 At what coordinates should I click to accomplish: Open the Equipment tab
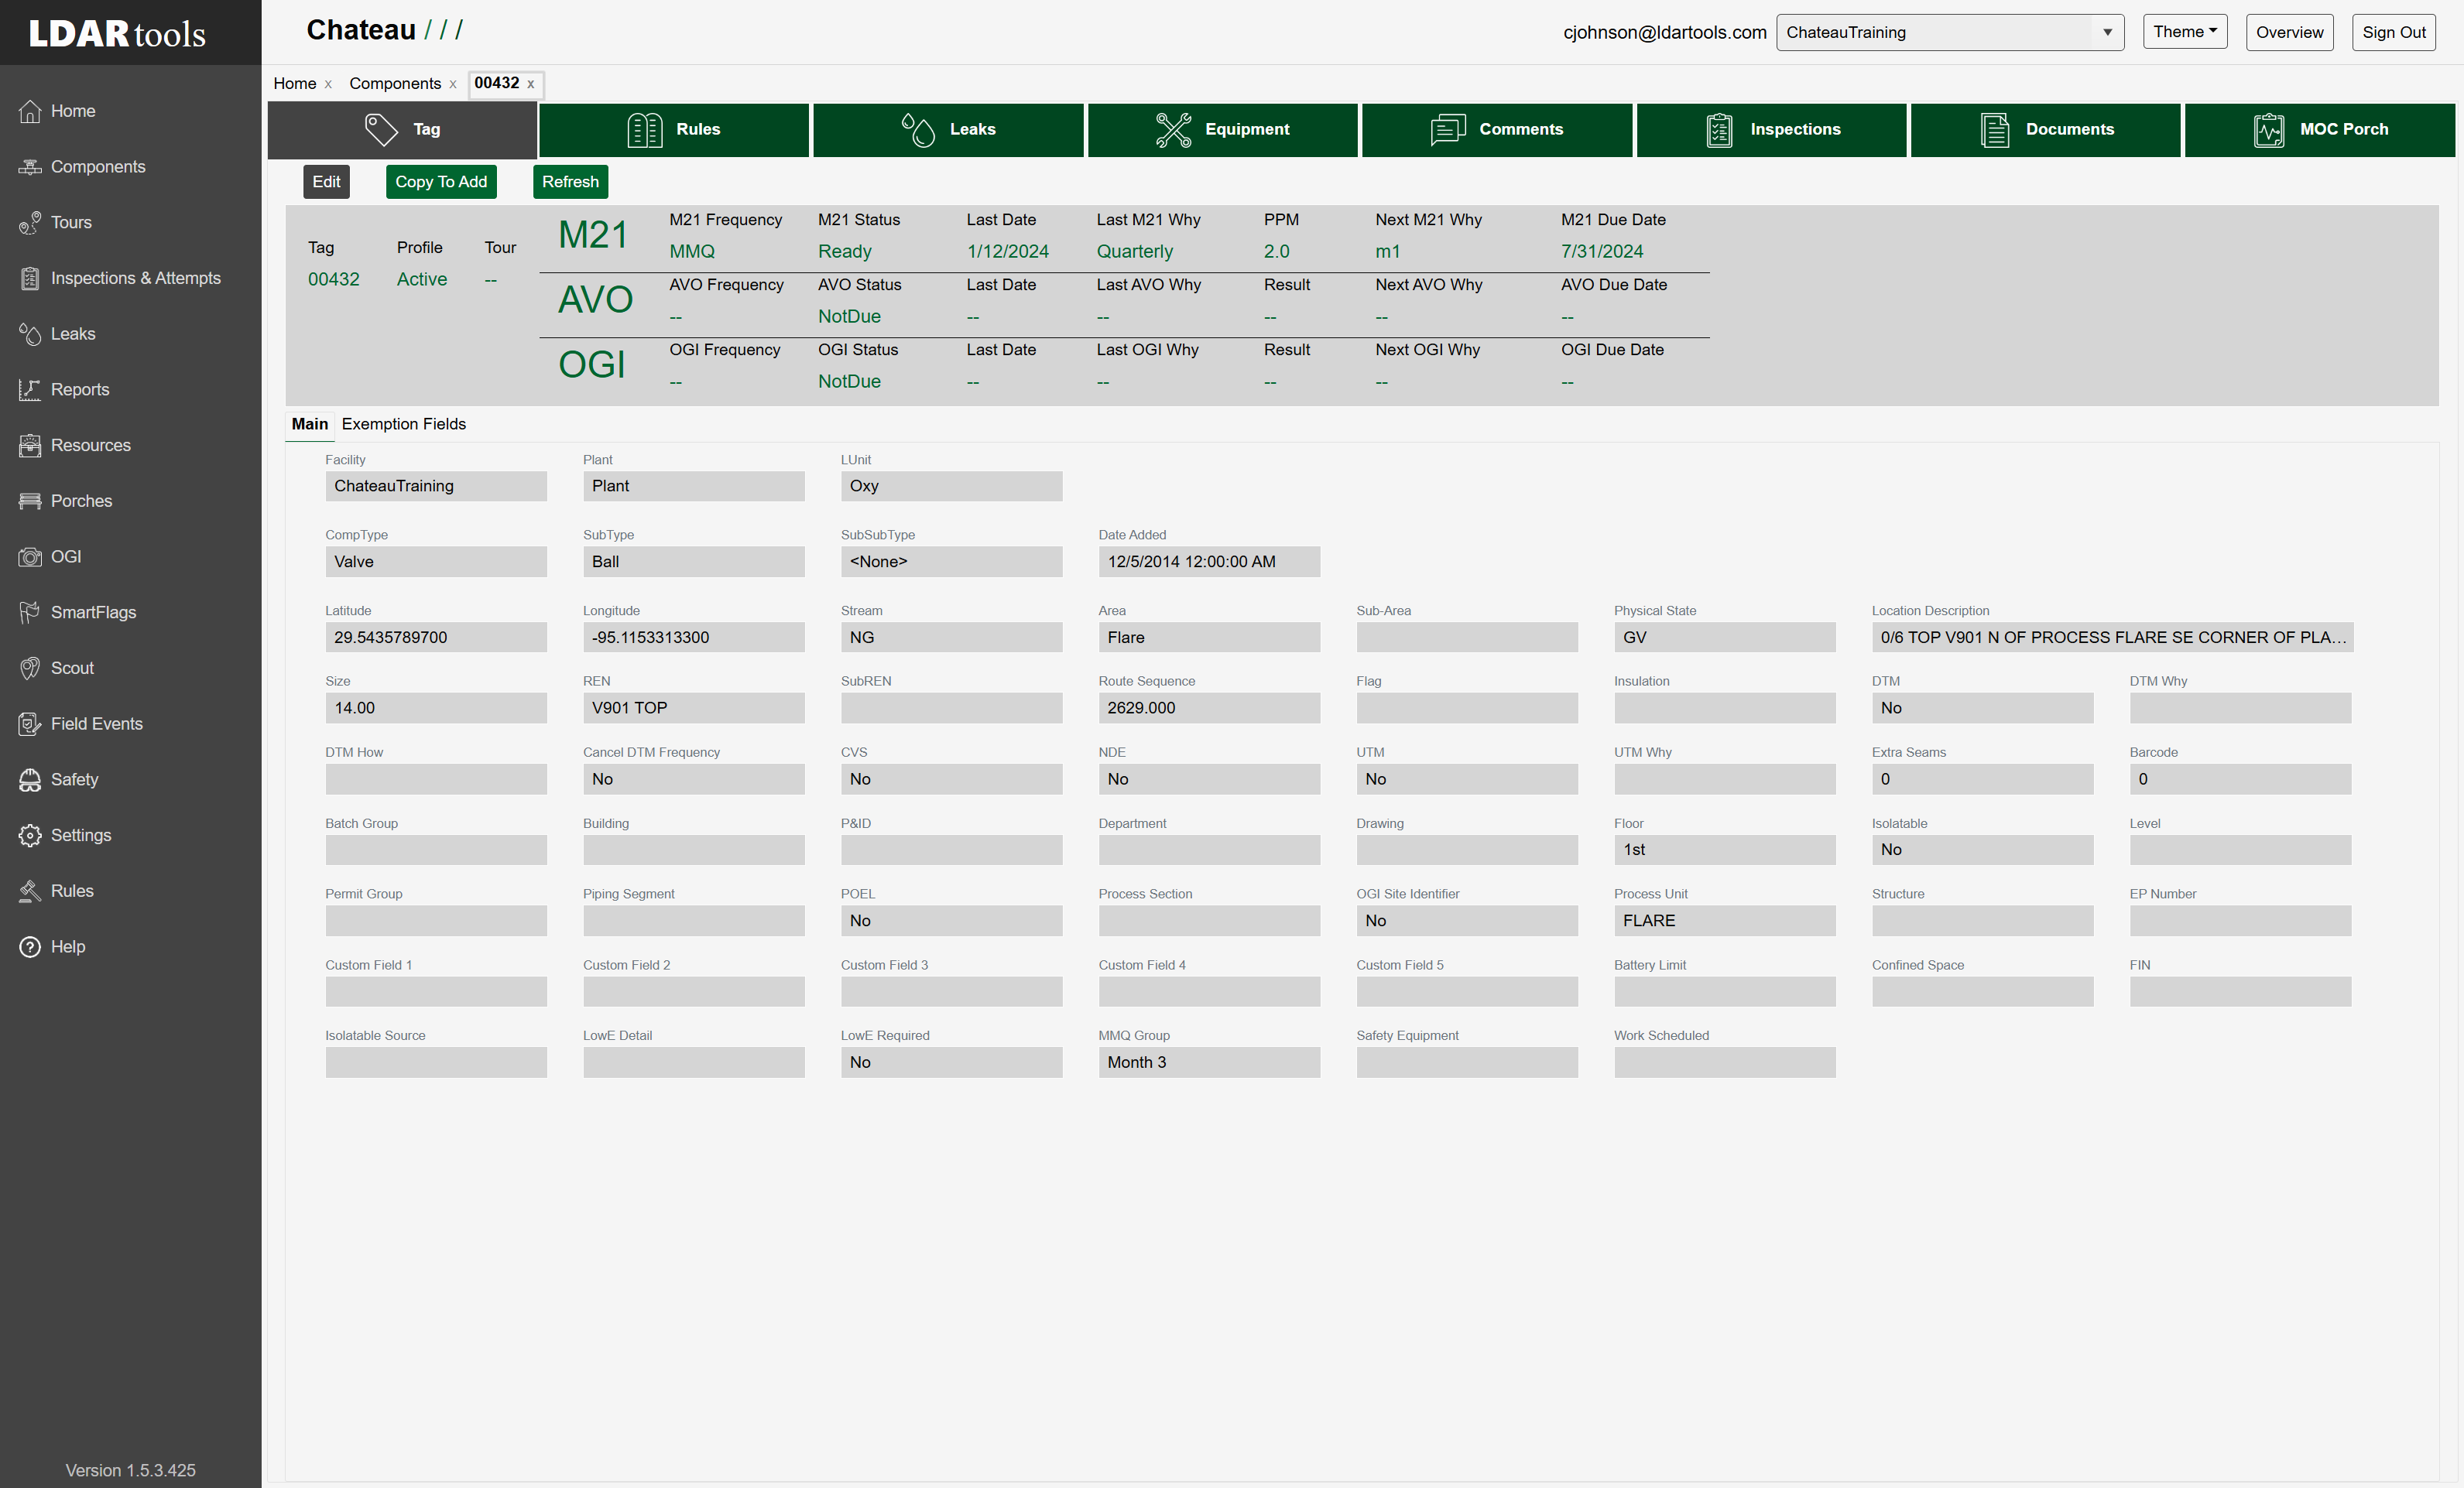[1223, 130]
